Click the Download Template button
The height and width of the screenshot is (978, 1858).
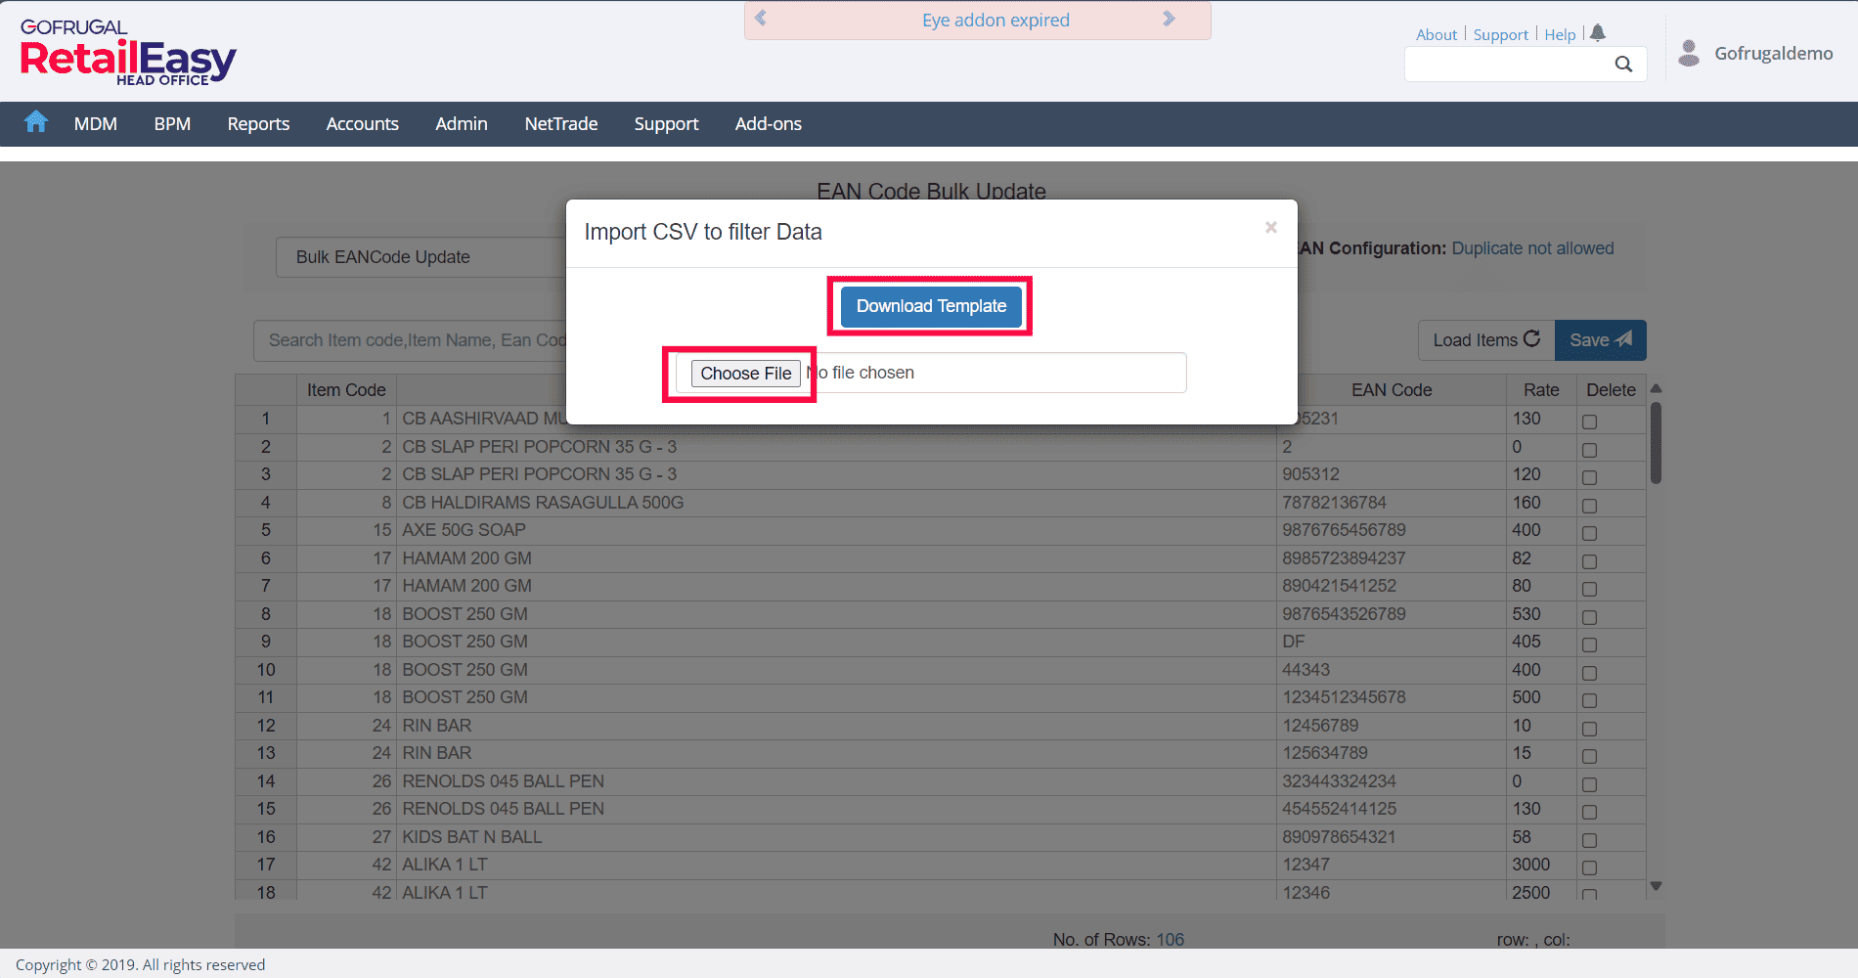click(x=931, y=306)
